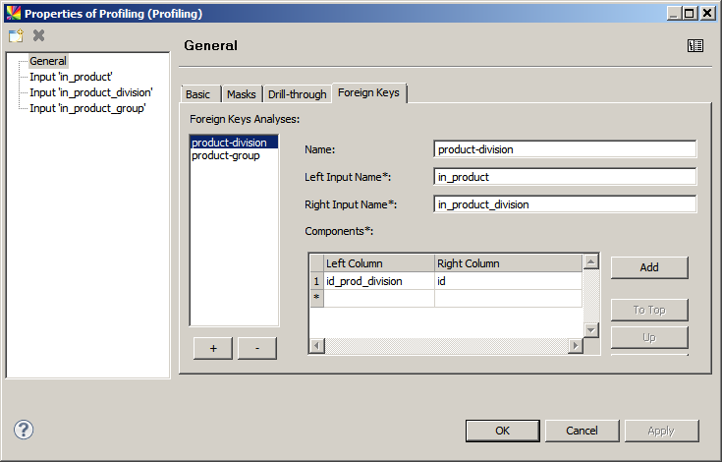Viewport: 722px width, 462px height.
Task: Click the Name input field
Action: (x=564, y=149)
